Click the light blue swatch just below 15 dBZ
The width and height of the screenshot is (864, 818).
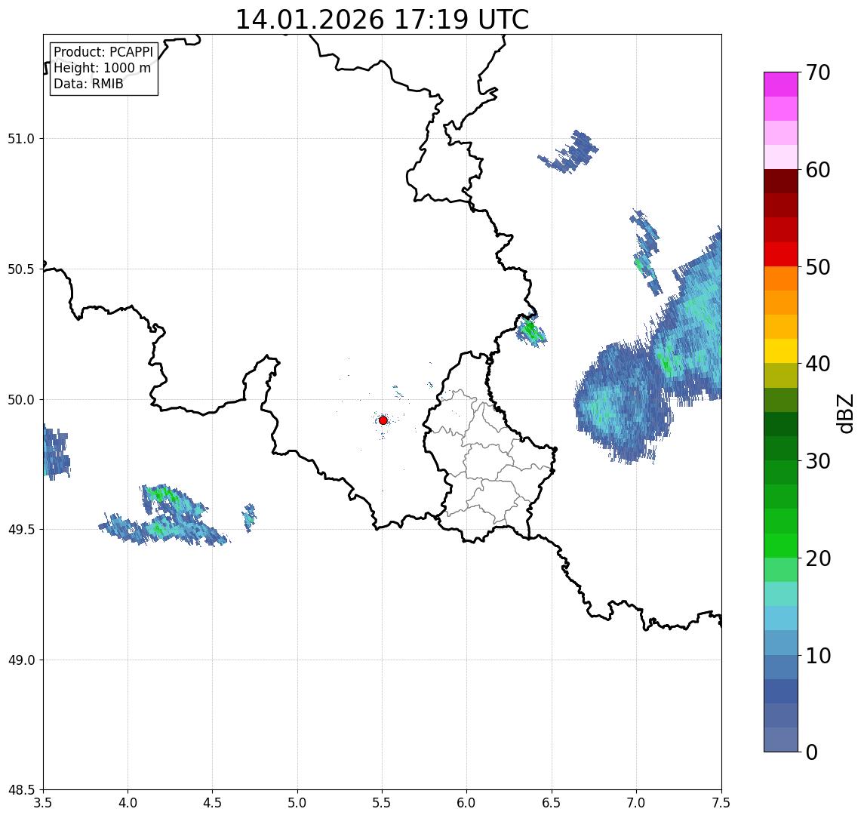(x=781, y=618)
